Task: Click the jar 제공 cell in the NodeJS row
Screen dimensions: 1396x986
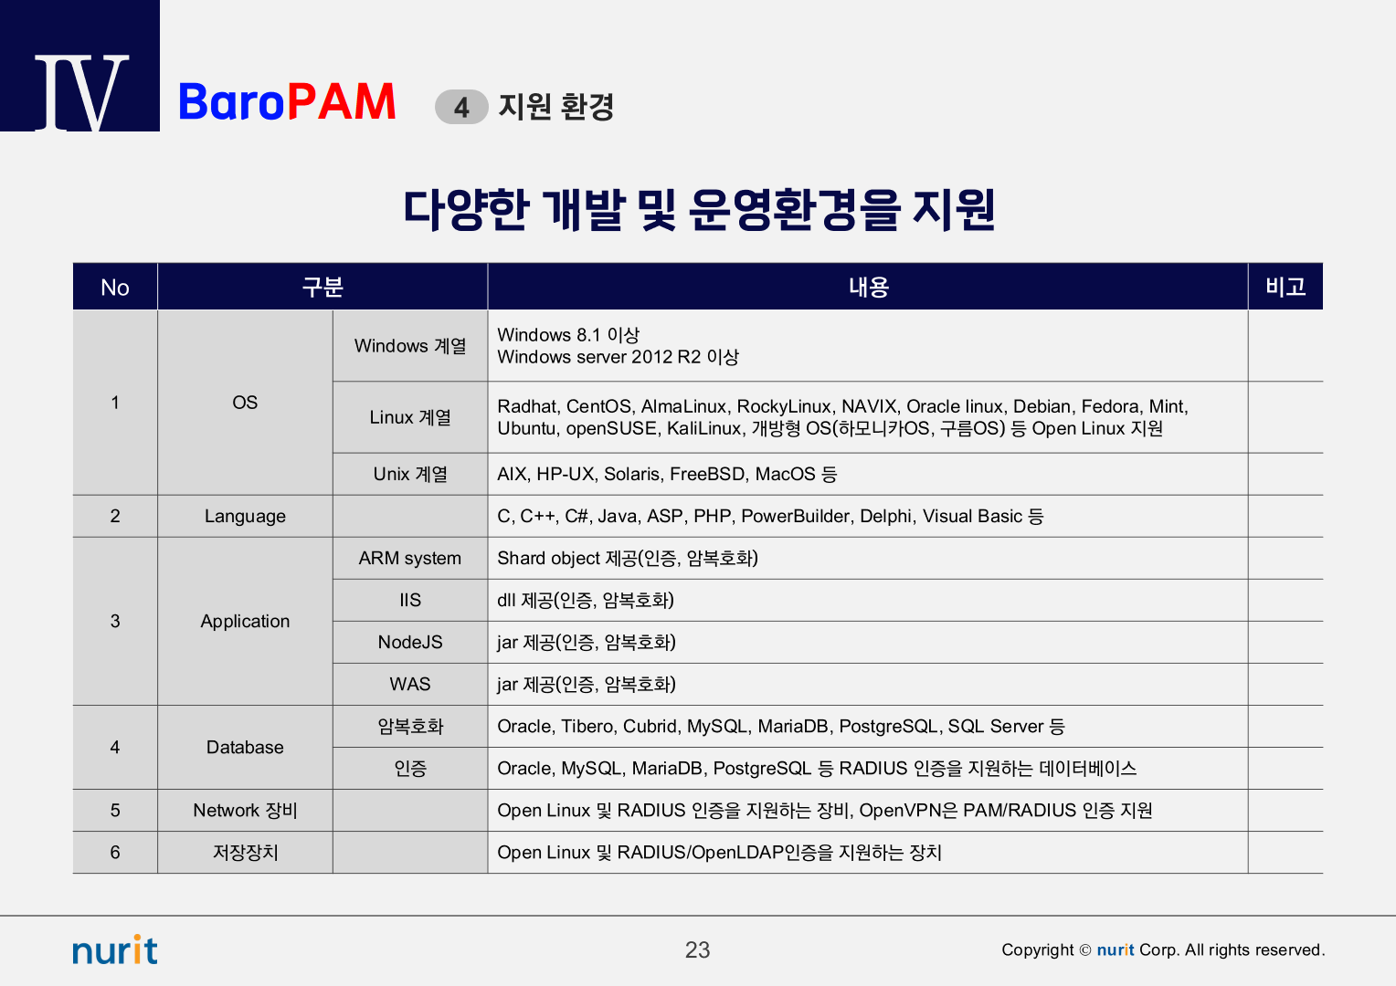Action: tap(868, 642)
